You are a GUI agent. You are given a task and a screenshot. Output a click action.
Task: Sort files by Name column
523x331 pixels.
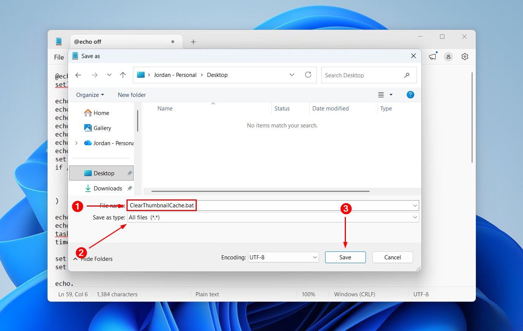165,109
